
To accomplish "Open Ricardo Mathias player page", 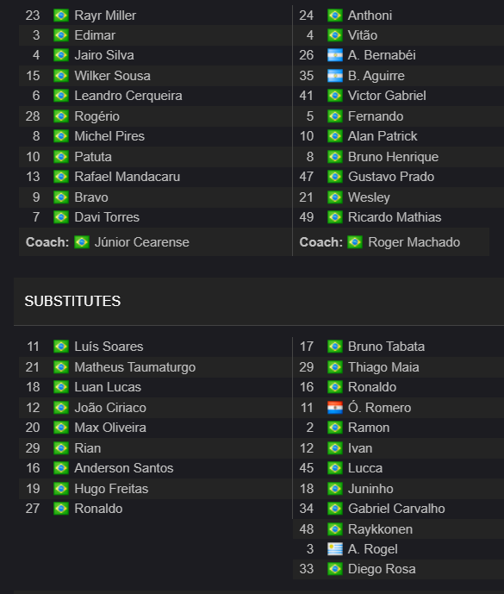I will (395, 217).
